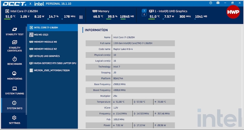
Task: Click maximum power value 28,56 W
Action: (162, 125)
